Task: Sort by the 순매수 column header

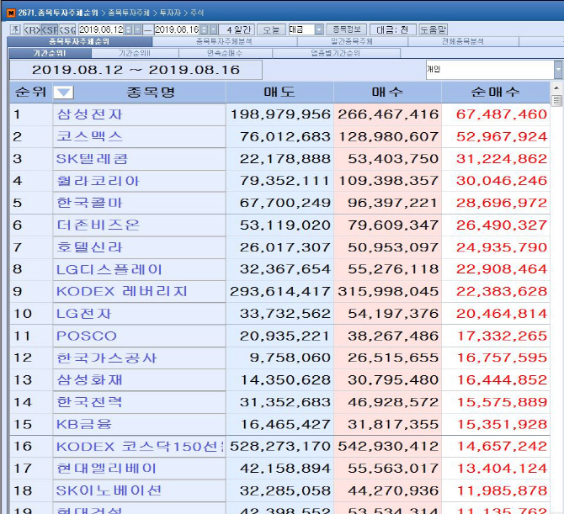Action: [496, 93]
